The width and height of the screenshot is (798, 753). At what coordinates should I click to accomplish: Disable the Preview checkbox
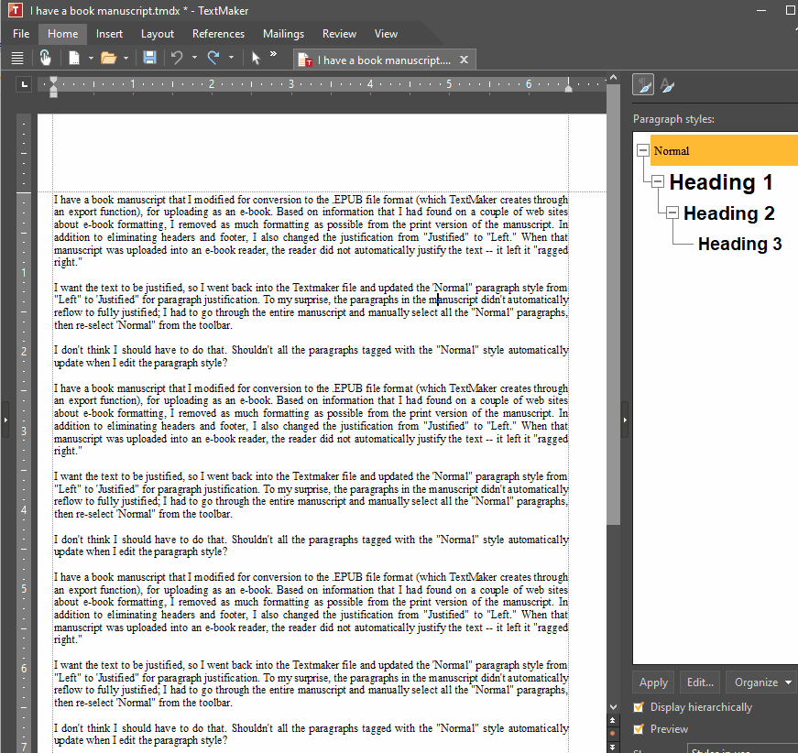click(639, 729)
